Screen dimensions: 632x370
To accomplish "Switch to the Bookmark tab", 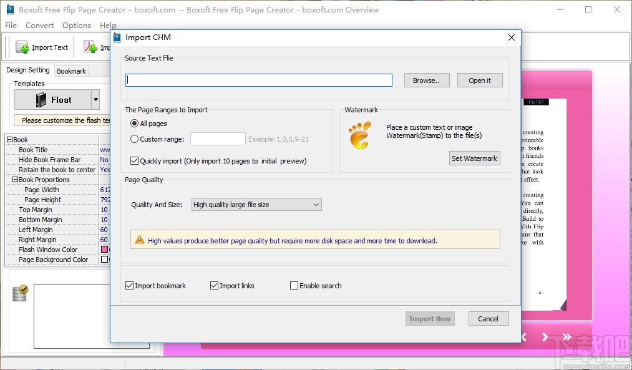I will (70, 71).
